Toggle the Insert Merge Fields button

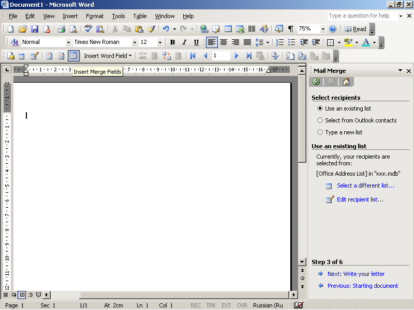pyautogui.click(x=73, y=56)
